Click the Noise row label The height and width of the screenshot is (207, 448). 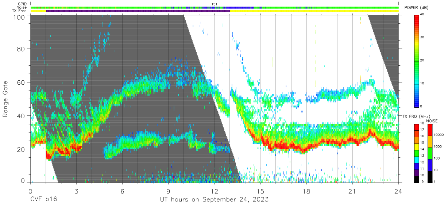click(x=21, y=7)
